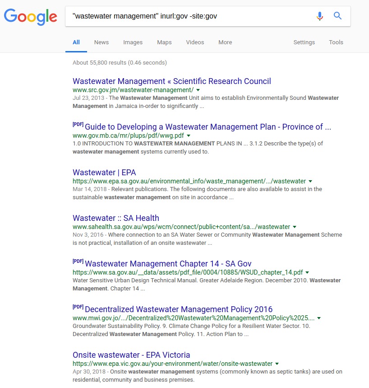Click PDF tag beside Chapter 14 result
The width and height of the screenshot is (369, 388).
(x=78, y=261)
